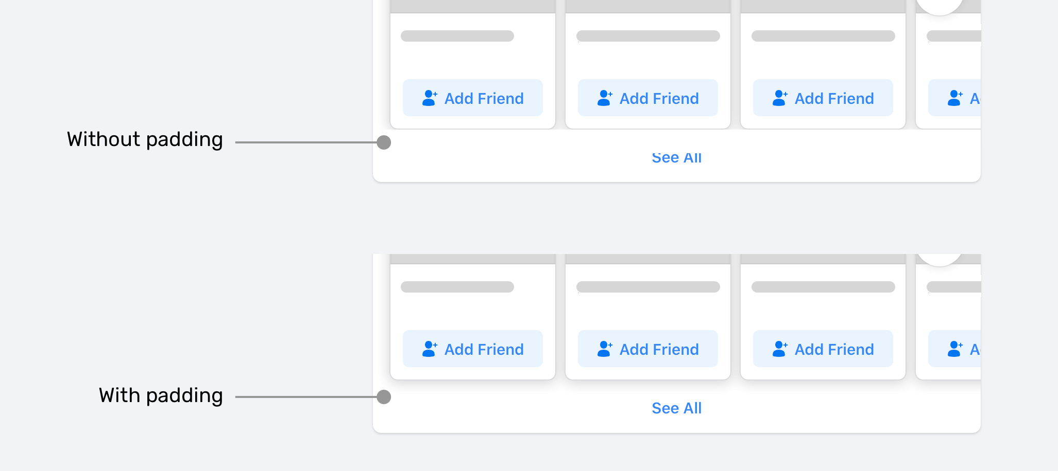This screenshot has height=471, width=1058.
Task: Click the partial round carousel button in the lower panel
Action: pyautogui.click(x=940, y=259)
